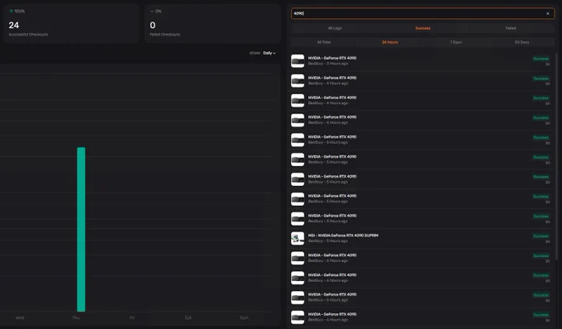Choose the 30 Days time filter
The height and width of the screenshot is (329, 562).
[522, 42]
